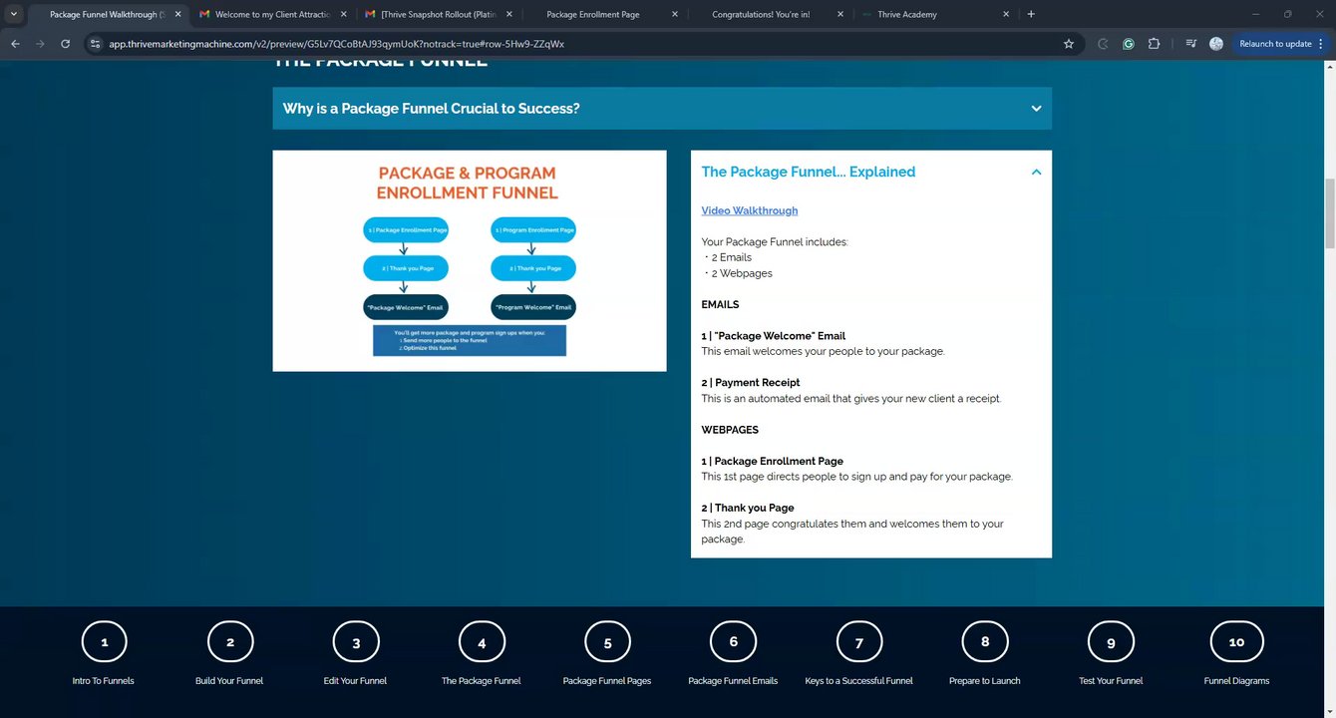Expand 'Why is a Package Funnel Crucial' chevron
The image size is (1336, 718).
(x=1036, y=109)
